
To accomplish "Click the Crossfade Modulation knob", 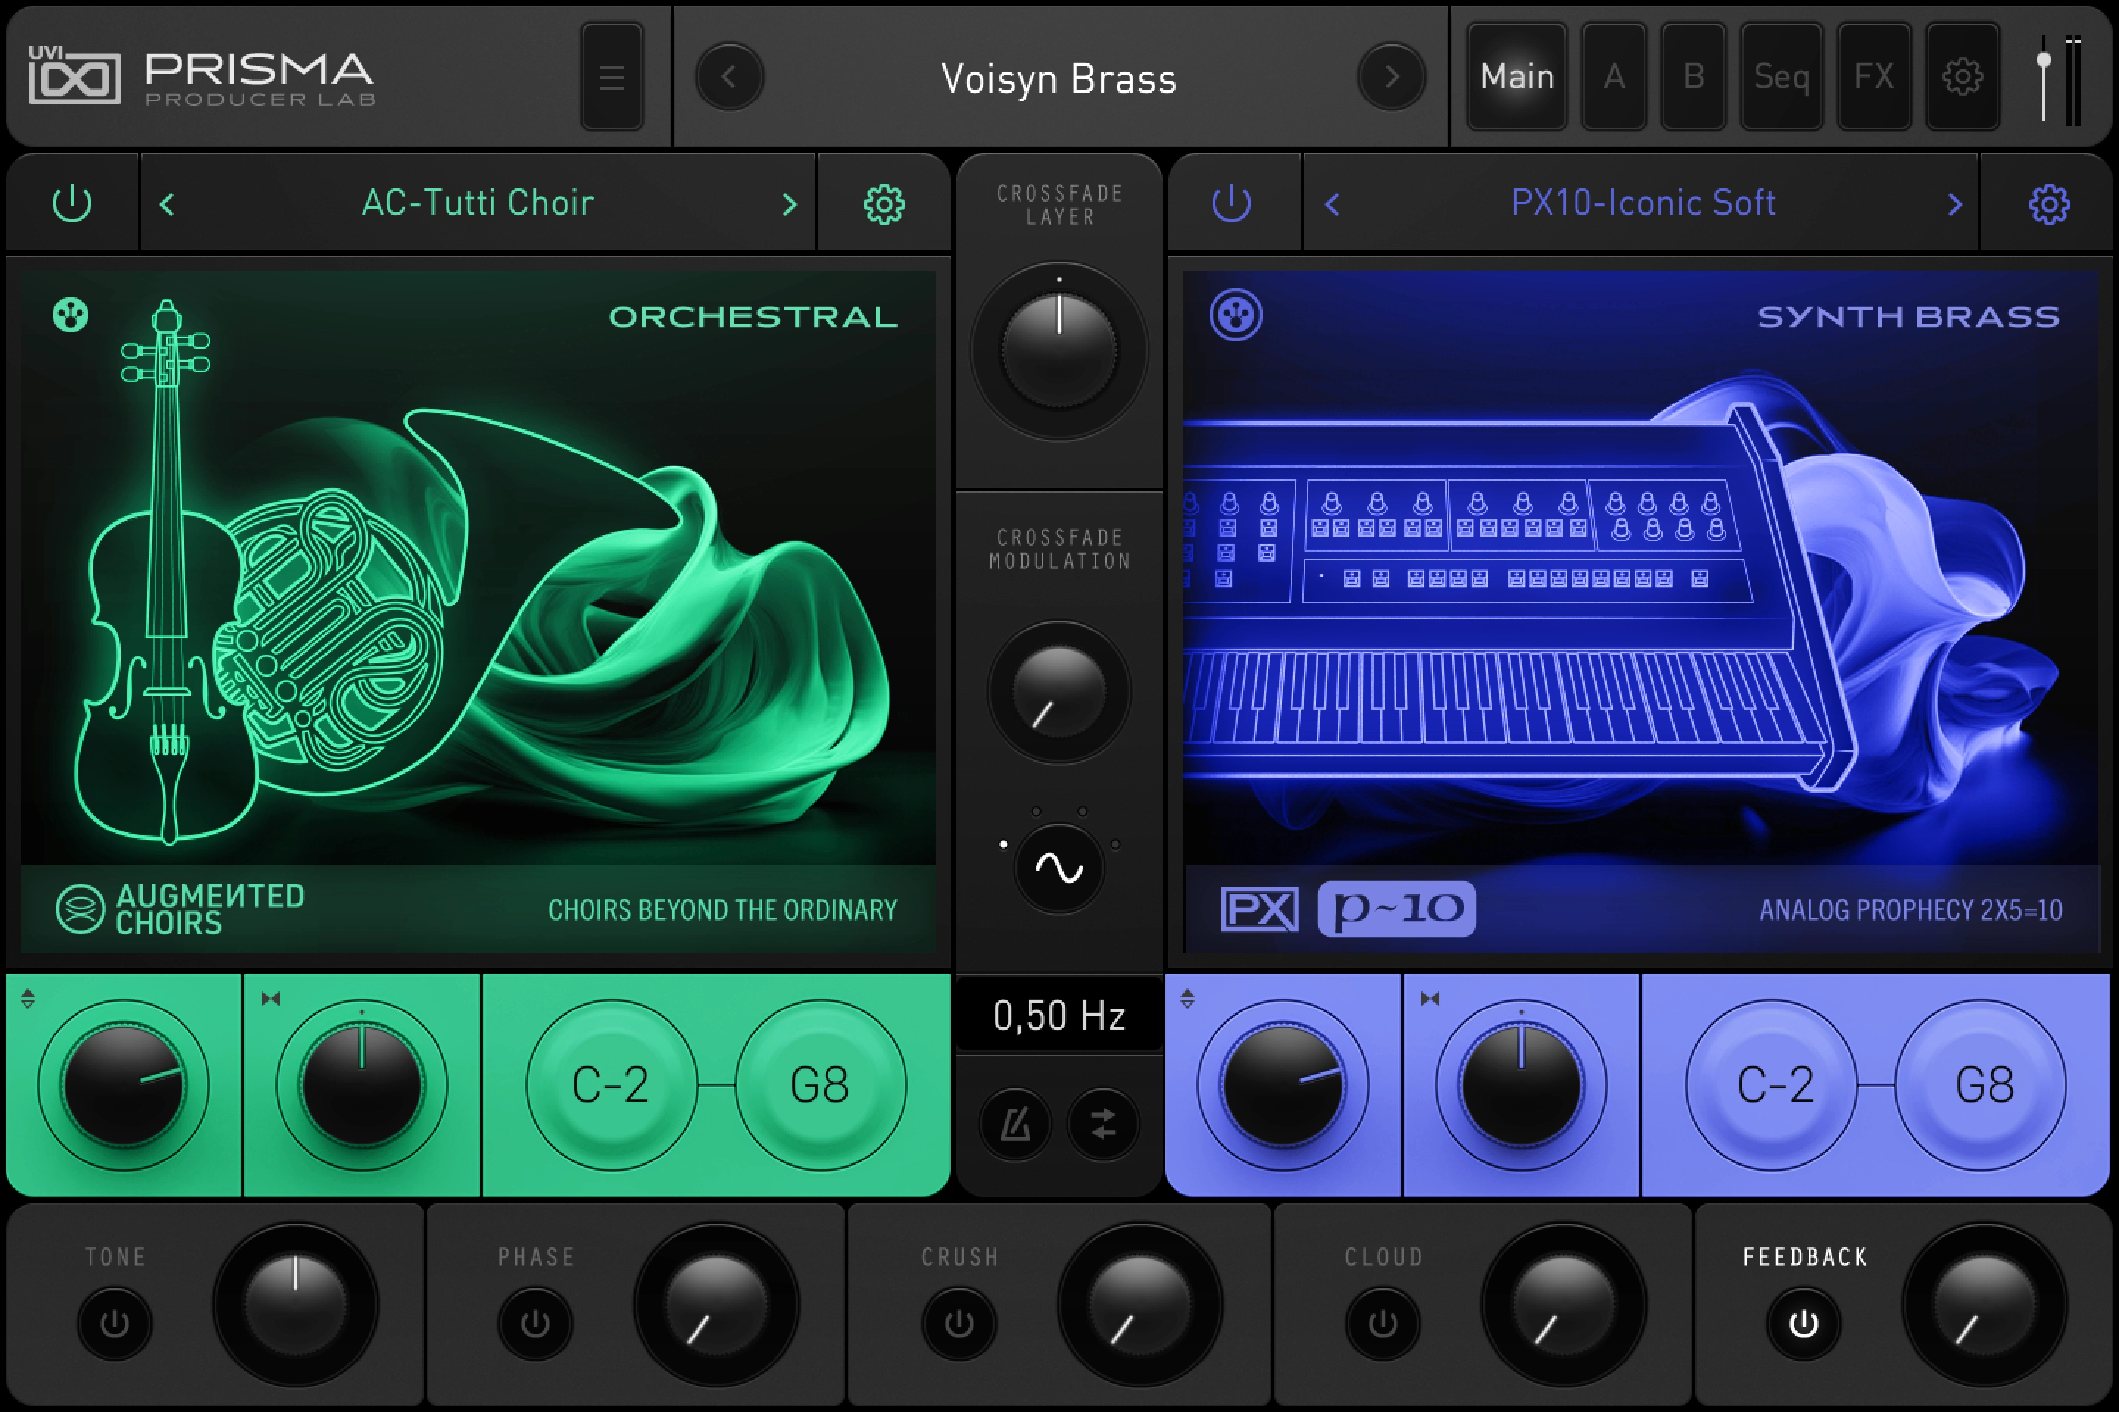I will [1059, 693].
